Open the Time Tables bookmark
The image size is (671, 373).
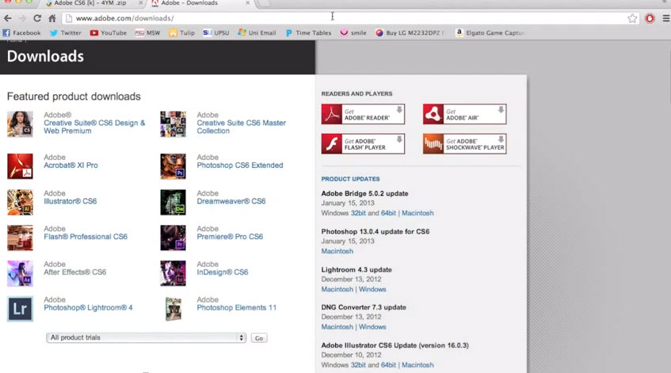click(308, 33)
